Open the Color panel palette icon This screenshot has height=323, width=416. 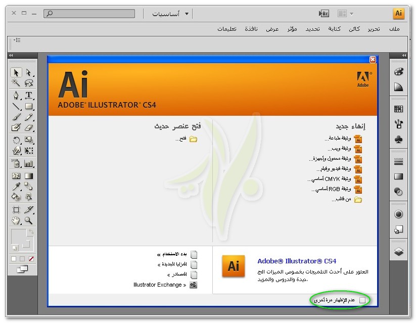pos(398,72)
